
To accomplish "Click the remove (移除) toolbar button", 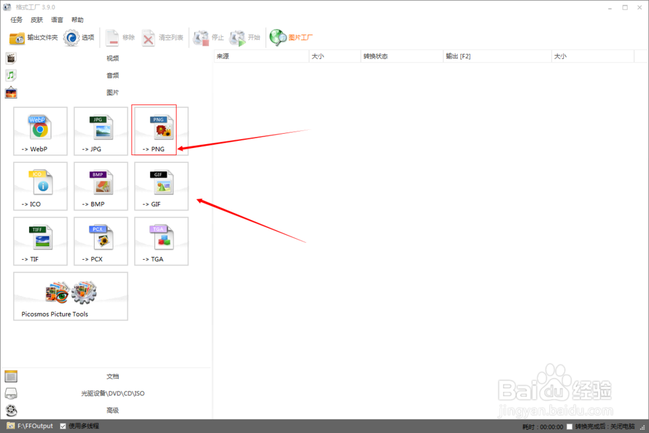I will pyautogui.click(x=120, y=38).
